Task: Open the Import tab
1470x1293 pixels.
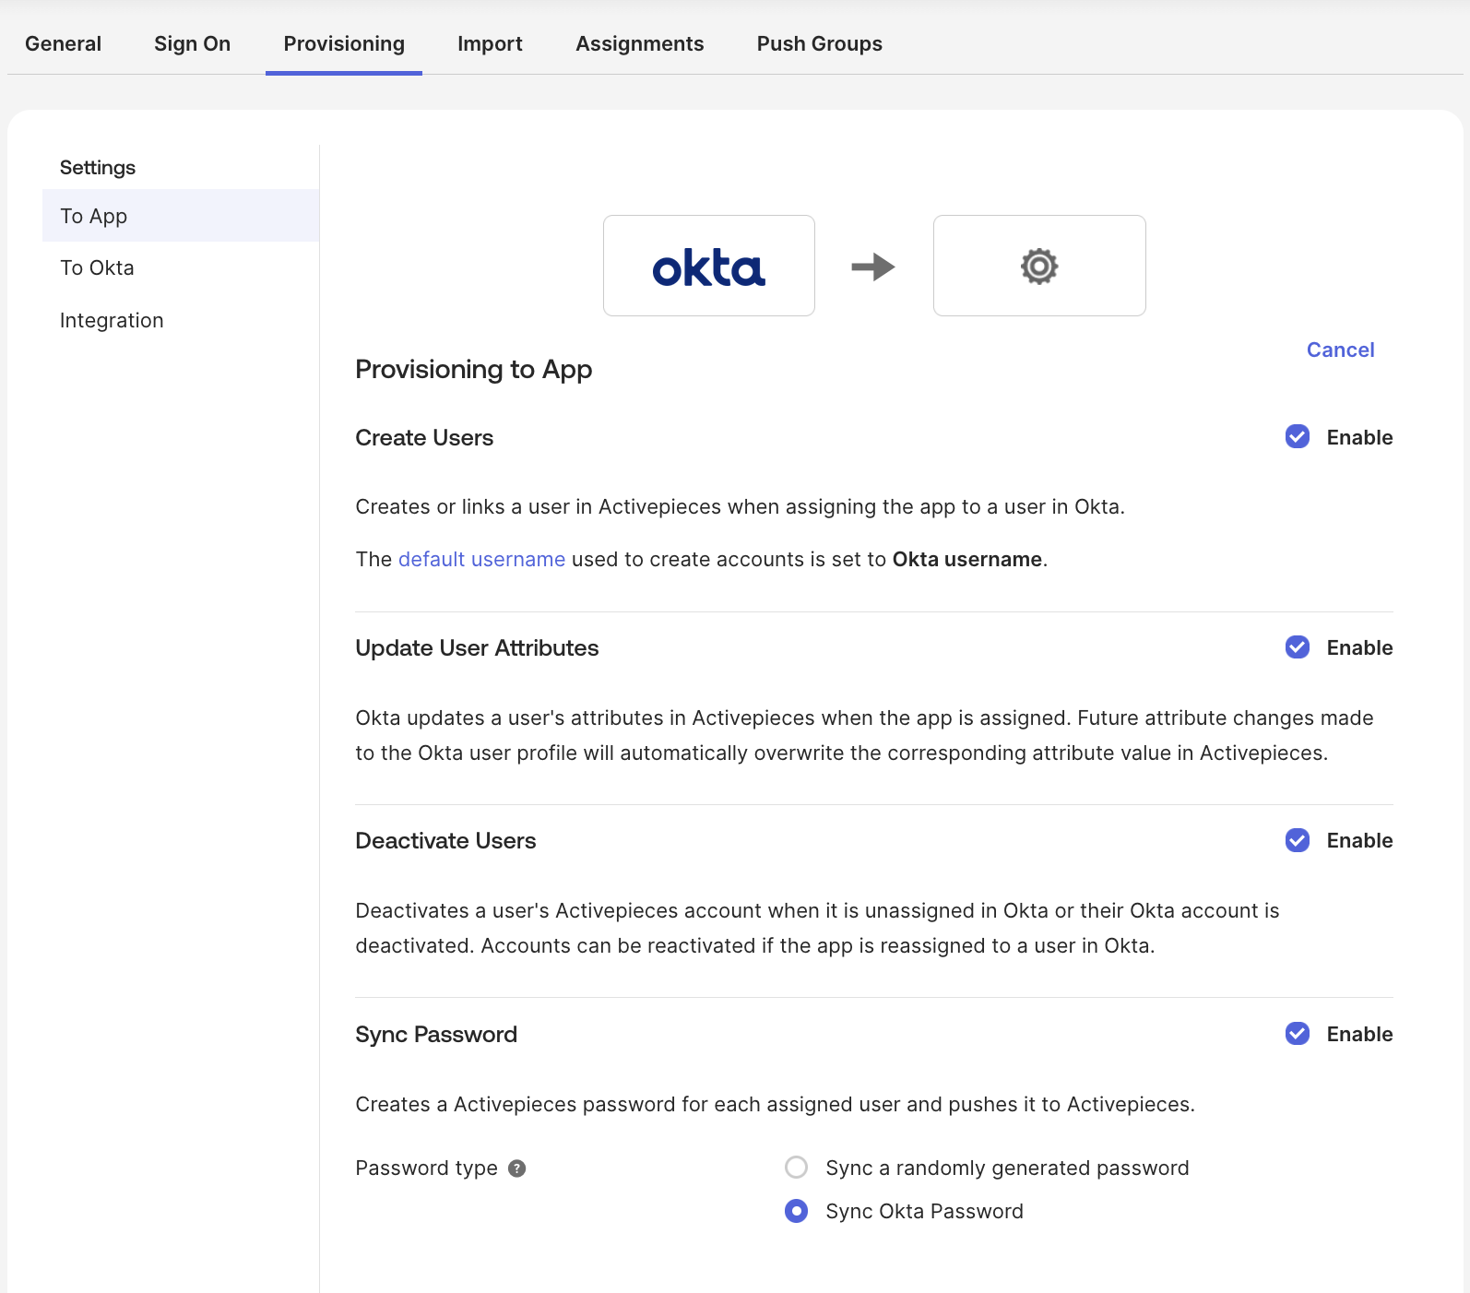Action: [x=490, y=43]
